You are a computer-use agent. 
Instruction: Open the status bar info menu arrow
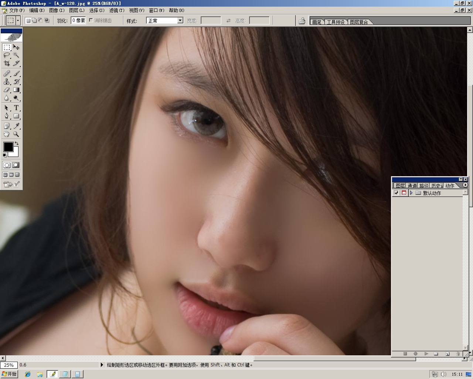pos(102,365)
